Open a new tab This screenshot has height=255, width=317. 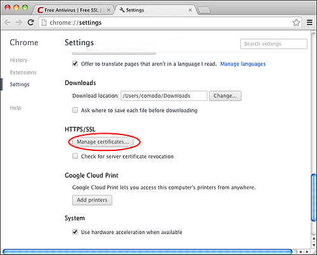[x=204, y=10]
